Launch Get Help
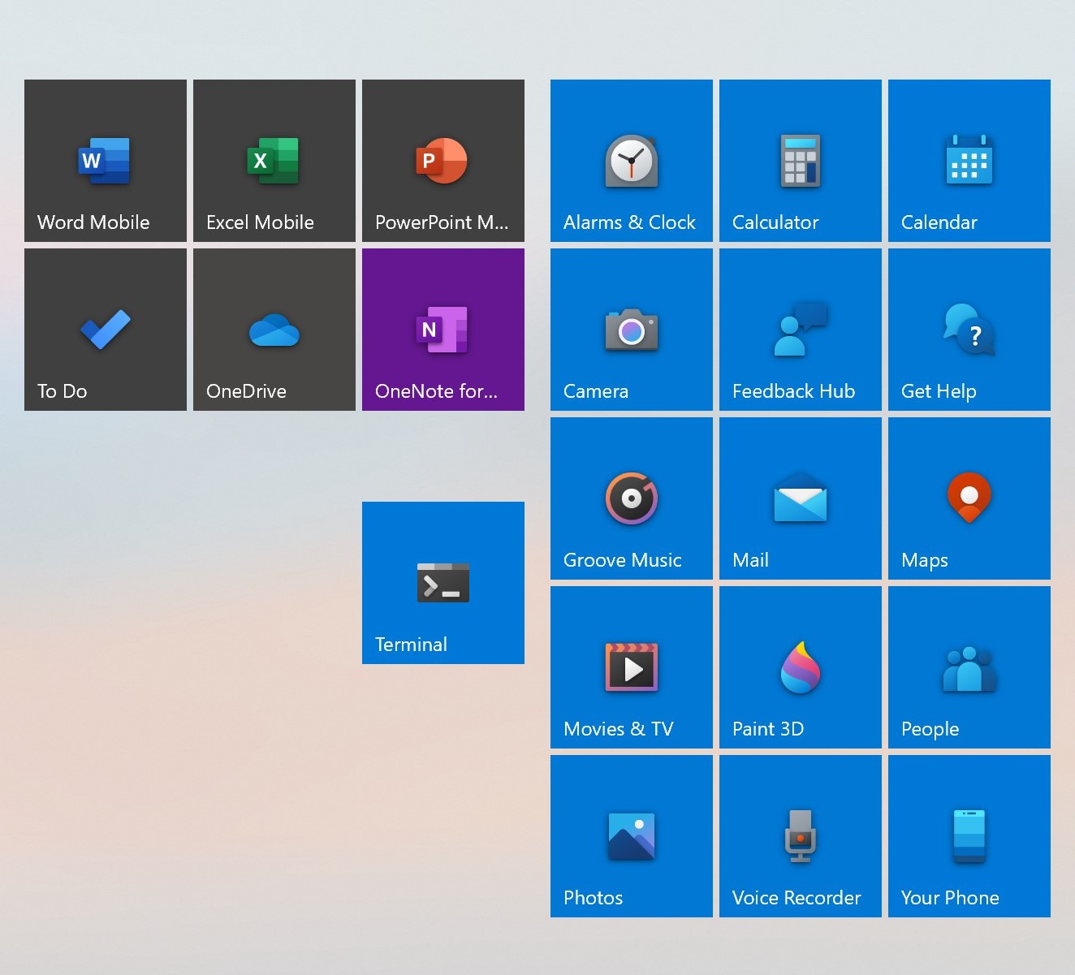 click(x=969, y=330)
